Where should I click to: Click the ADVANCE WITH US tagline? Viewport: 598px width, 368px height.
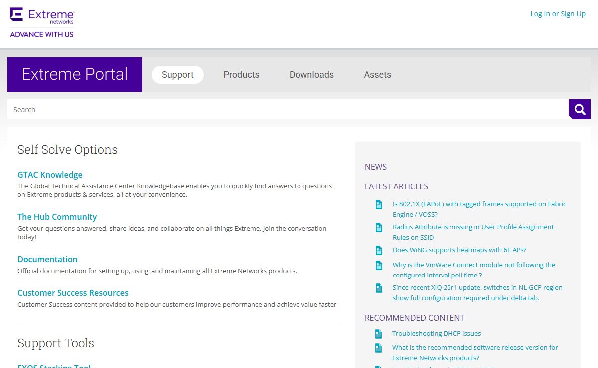(x=42, y=34)
